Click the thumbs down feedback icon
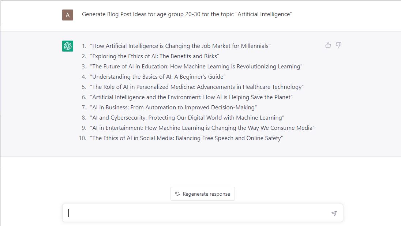The width and height of the screenshot is (401, 226). click(x=338, y=45)
